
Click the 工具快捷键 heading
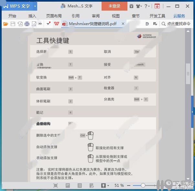click(x=53, y=41)
